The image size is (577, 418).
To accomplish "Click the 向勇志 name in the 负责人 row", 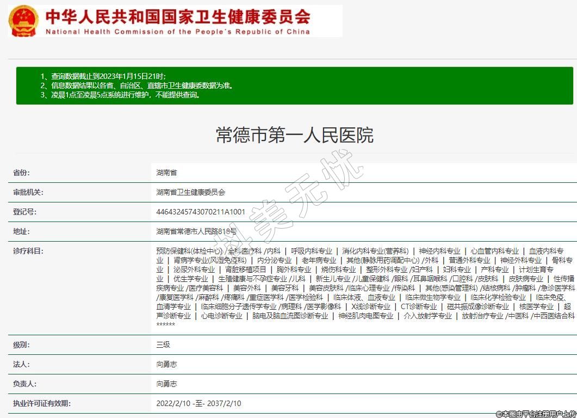I will 166,384.
